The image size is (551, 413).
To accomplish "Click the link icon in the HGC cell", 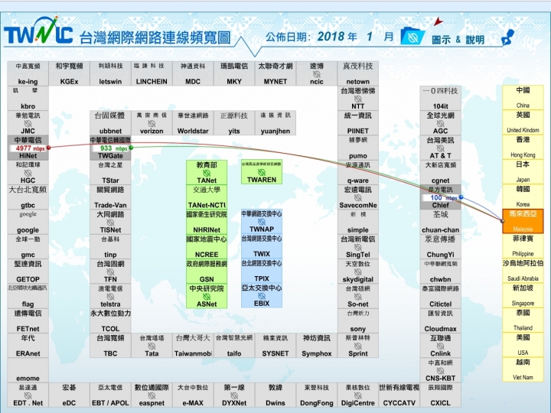I will 28,173.
